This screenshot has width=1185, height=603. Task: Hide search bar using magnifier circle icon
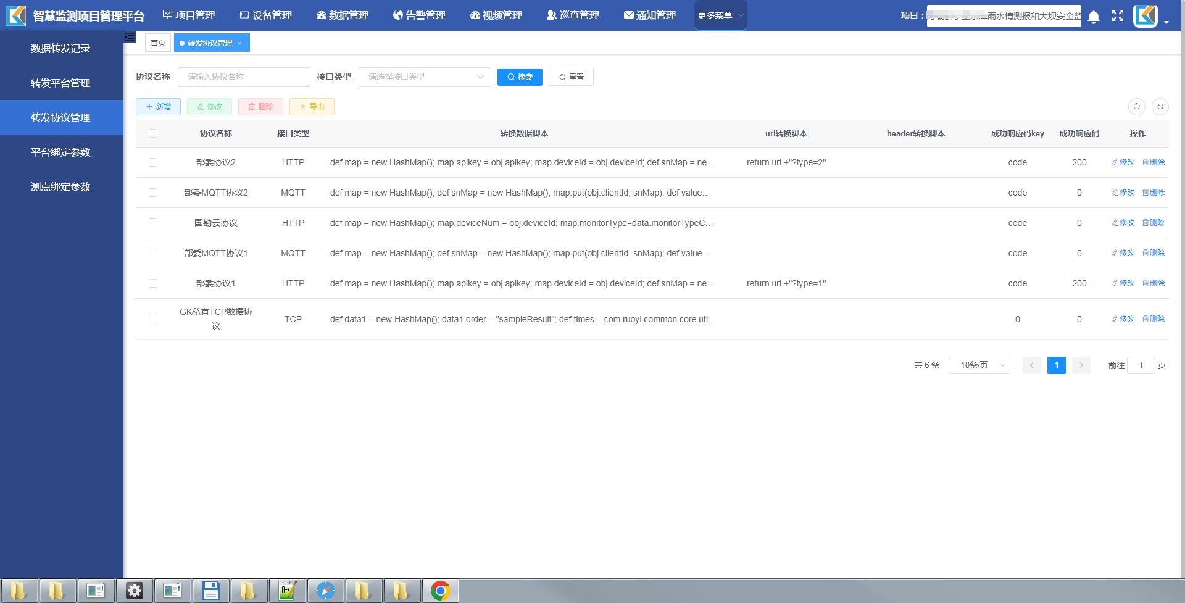click(x=1137, y=107)
